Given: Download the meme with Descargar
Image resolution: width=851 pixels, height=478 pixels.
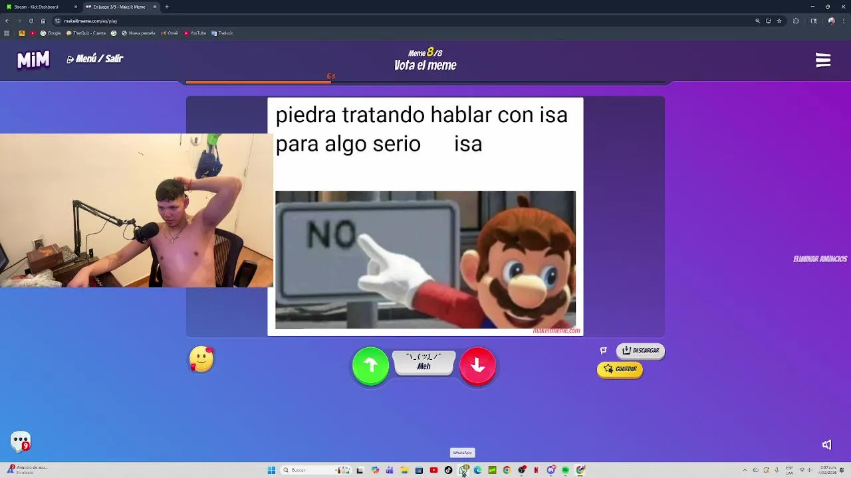Looking at the screenshot, I should (x=640, y=351).
